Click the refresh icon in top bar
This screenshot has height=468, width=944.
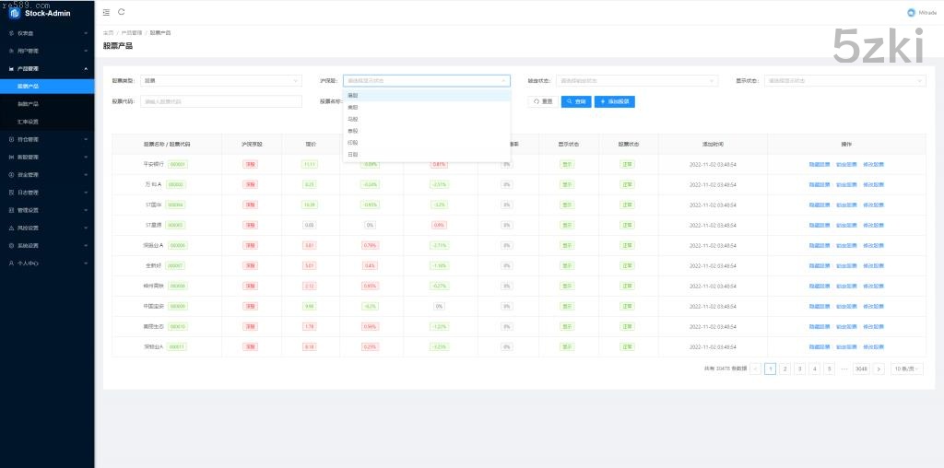[121, 12]
